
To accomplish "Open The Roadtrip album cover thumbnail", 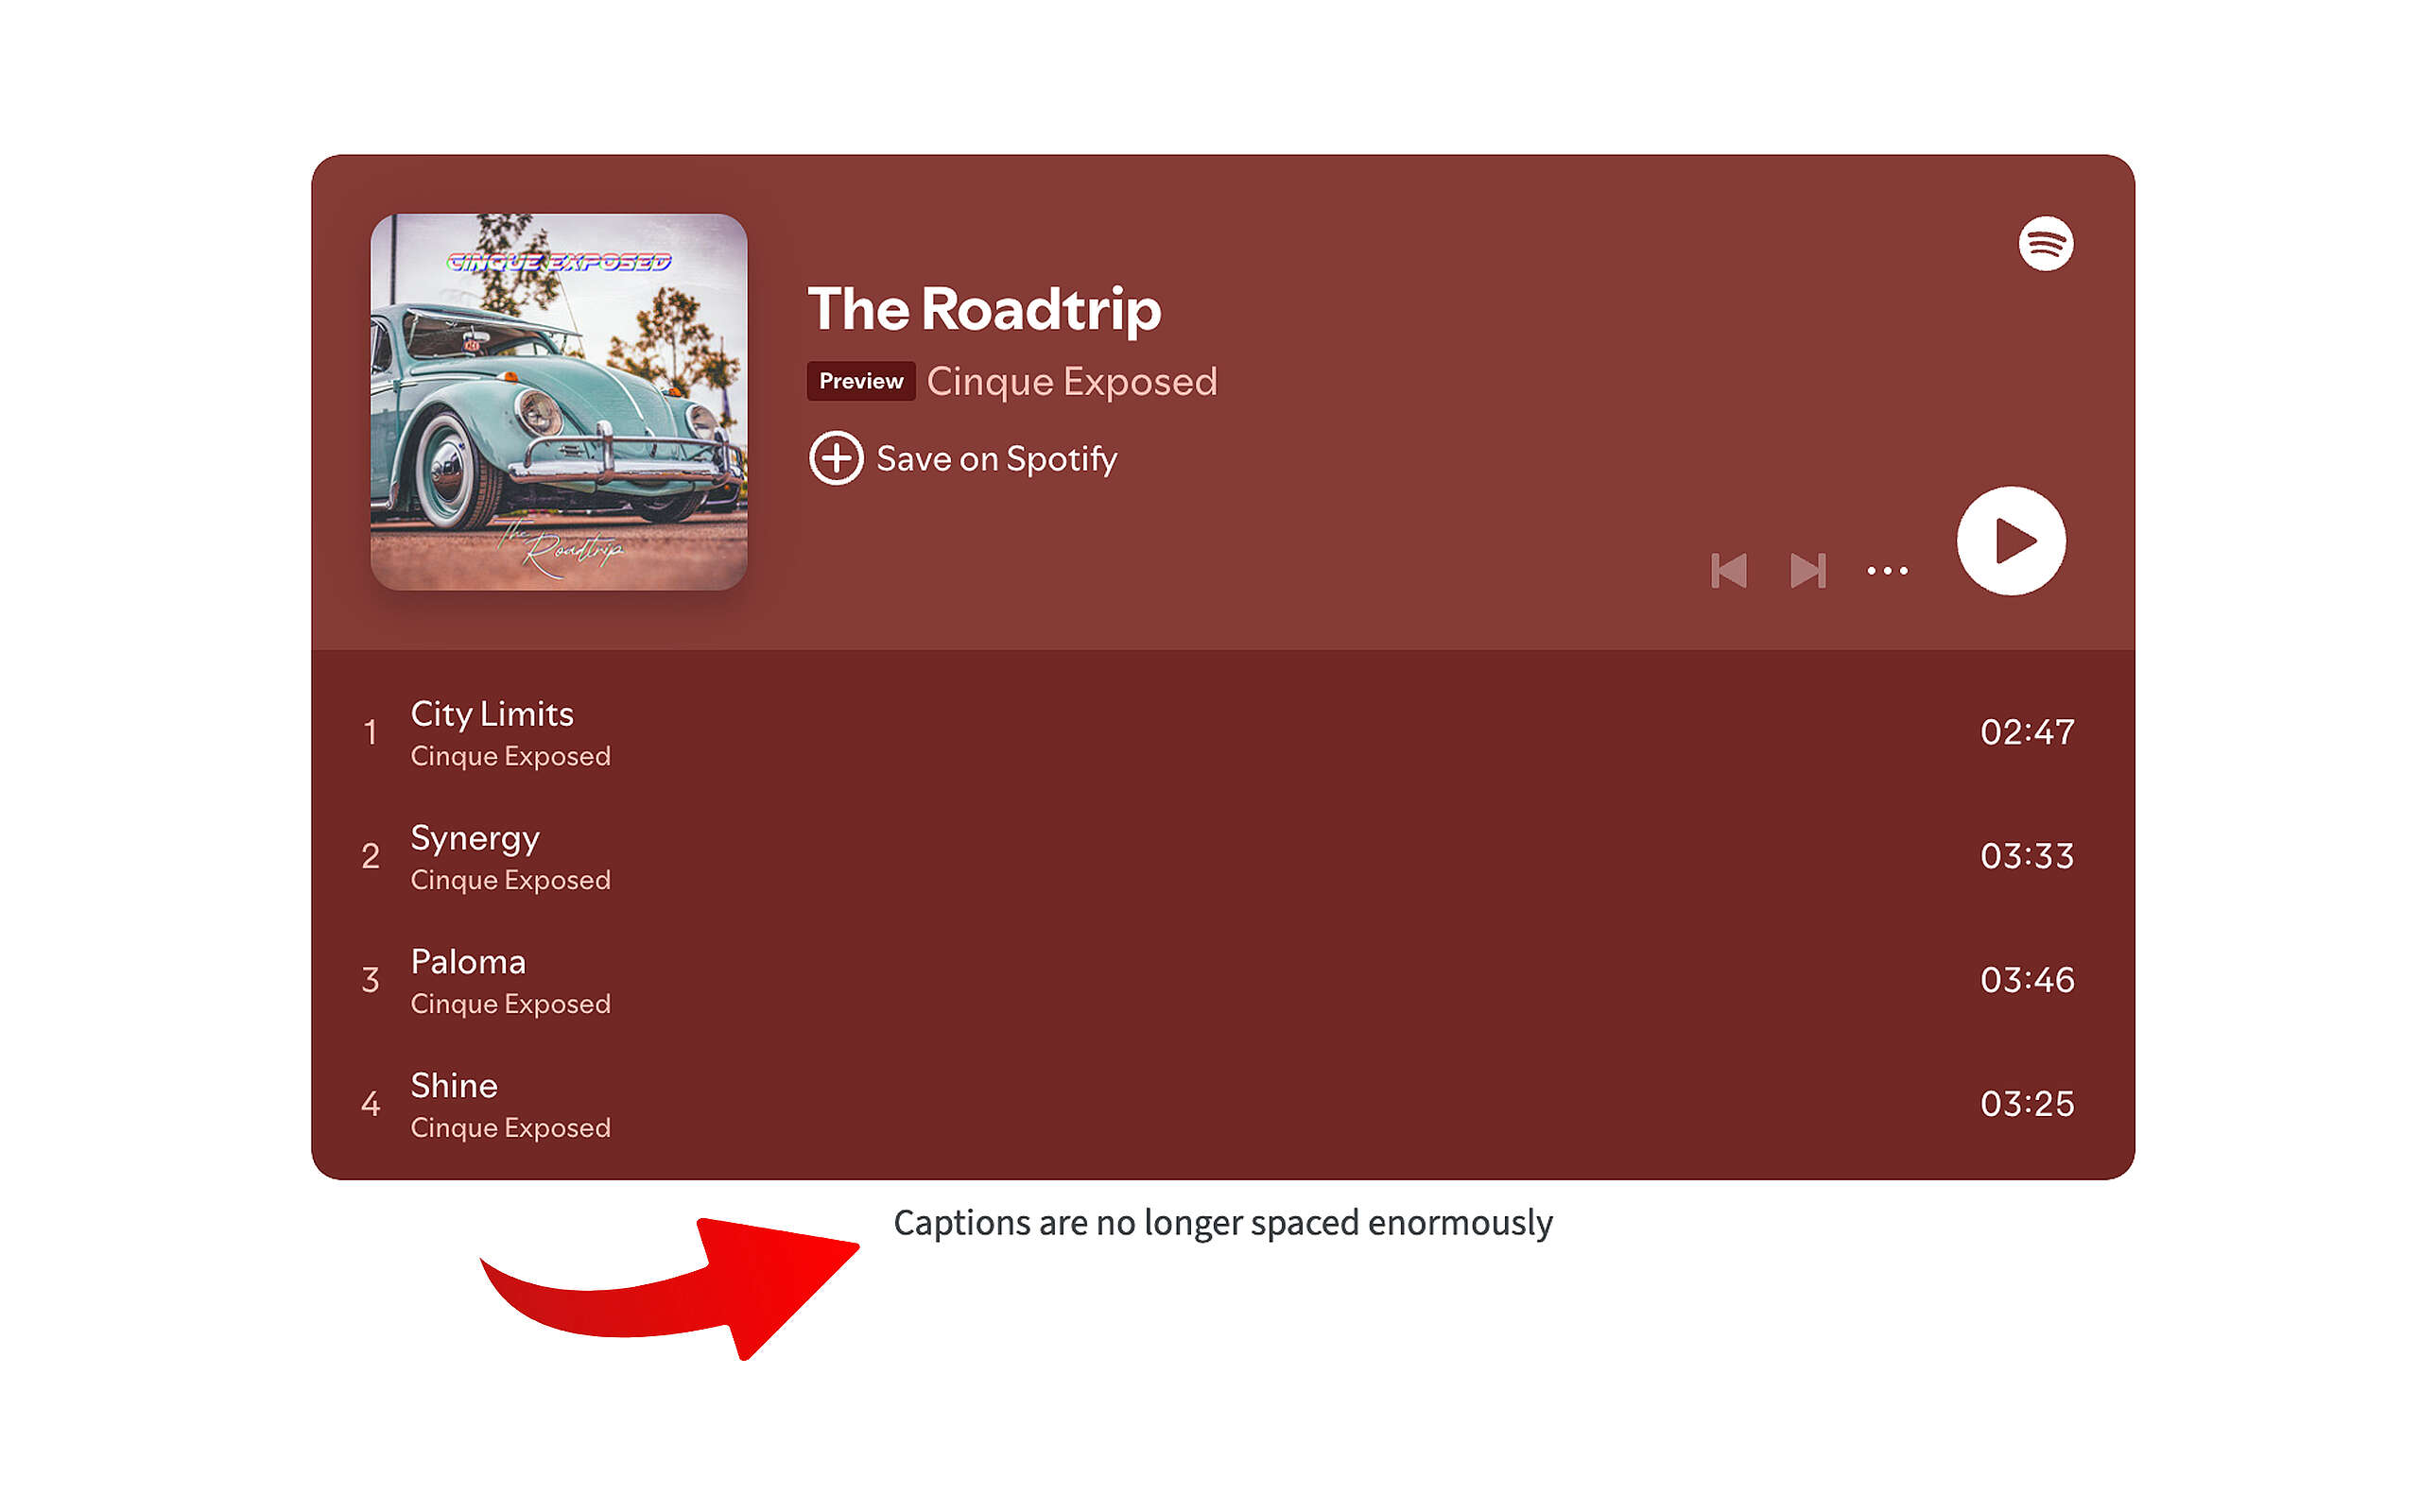I will [559, 402].
